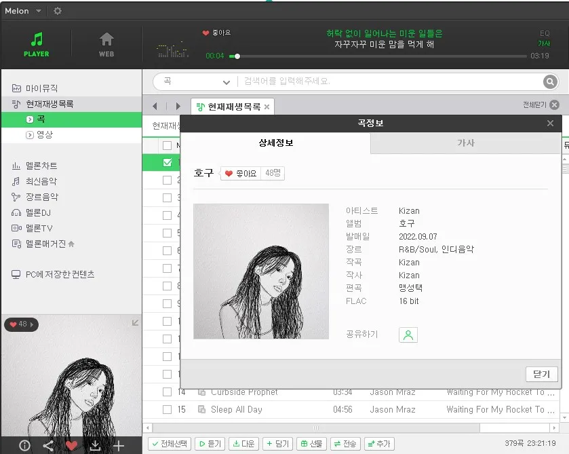Open the 곡 search type dropdown
The width and height of the screenshot is (569, 454).
pos(196,81)
